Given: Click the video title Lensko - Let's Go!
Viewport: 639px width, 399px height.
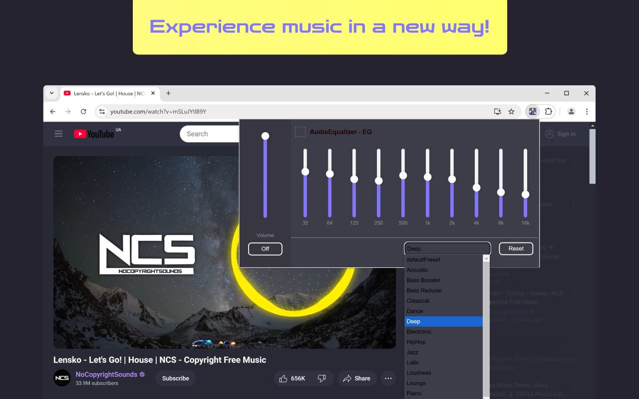Looking at the screenshot, I should (x=160, y=360).
